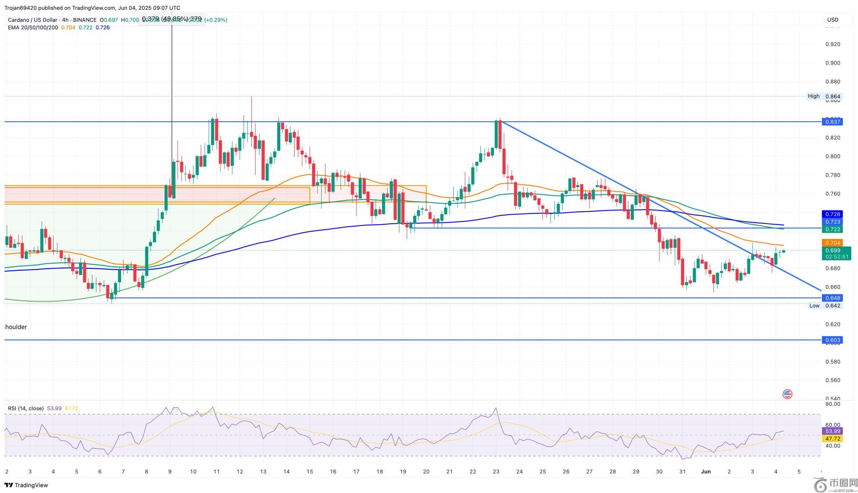This screenshot has width=858, height=493.
Task: Click the green 0.699 current price label
Action: point(832,251)
